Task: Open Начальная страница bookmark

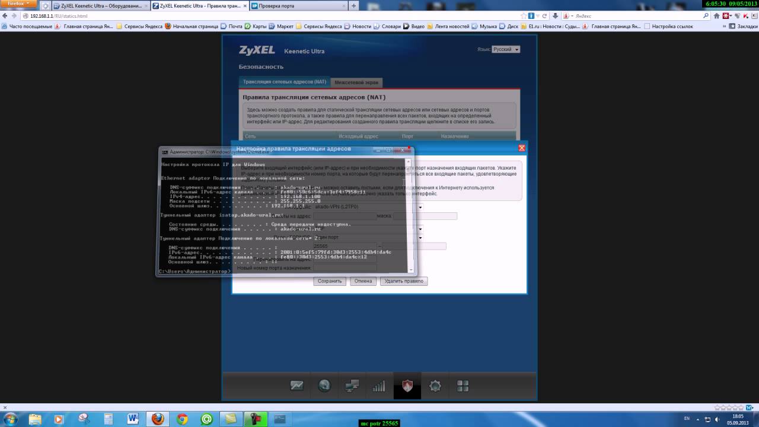Action: 192,26
